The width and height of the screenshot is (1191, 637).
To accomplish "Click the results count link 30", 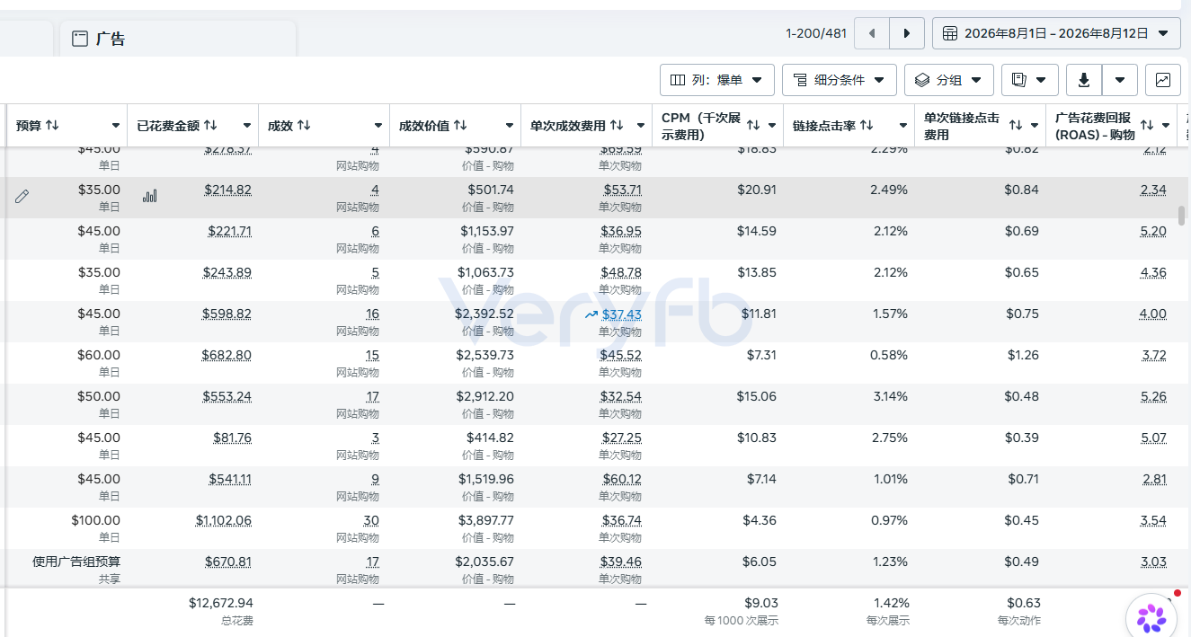I will pos(371,520).
